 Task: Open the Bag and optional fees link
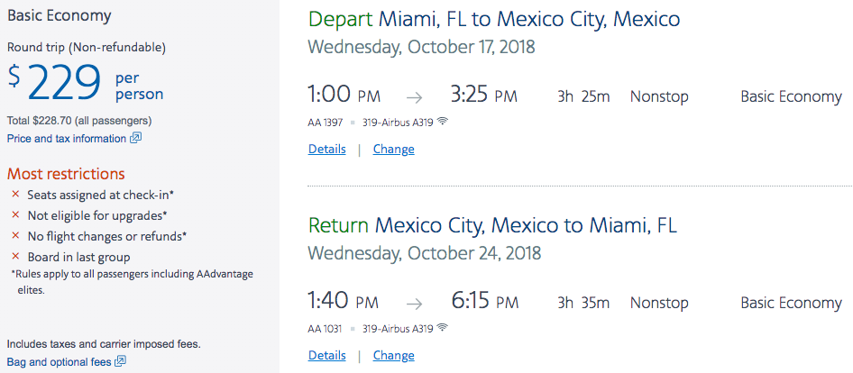coord(59,362)
